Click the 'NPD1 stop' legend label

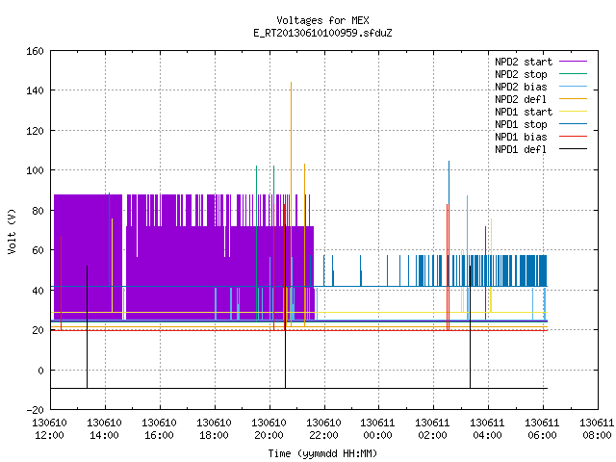click(521, 124)
